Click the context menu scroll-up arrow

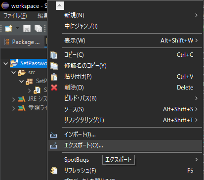pyautogui.click(x=60, y=5)
